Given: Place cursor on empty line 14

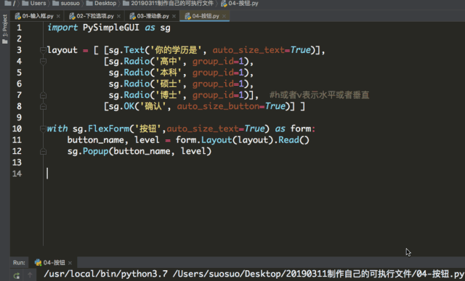Looking at the screenshot, I should [x=47, y=174].
